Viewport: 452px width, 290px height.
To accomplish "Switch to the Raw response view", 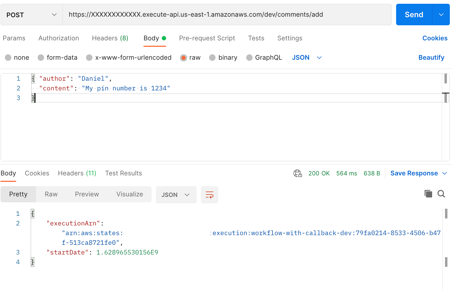I will (51, 194).
